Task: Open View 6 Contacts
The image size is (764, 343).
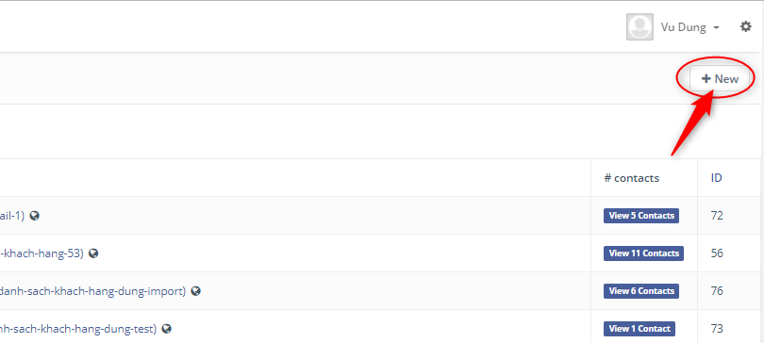Action: coord(641,291)
